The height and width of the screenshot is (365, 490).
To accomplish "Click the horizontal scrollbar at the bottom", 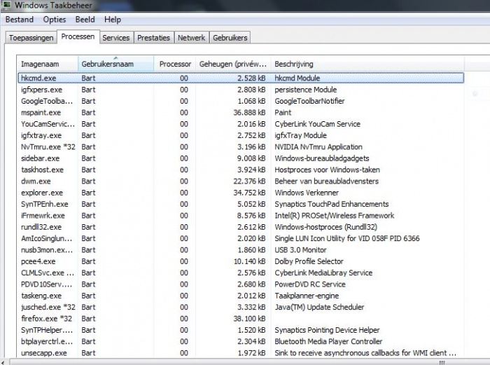I will [280, 361].
